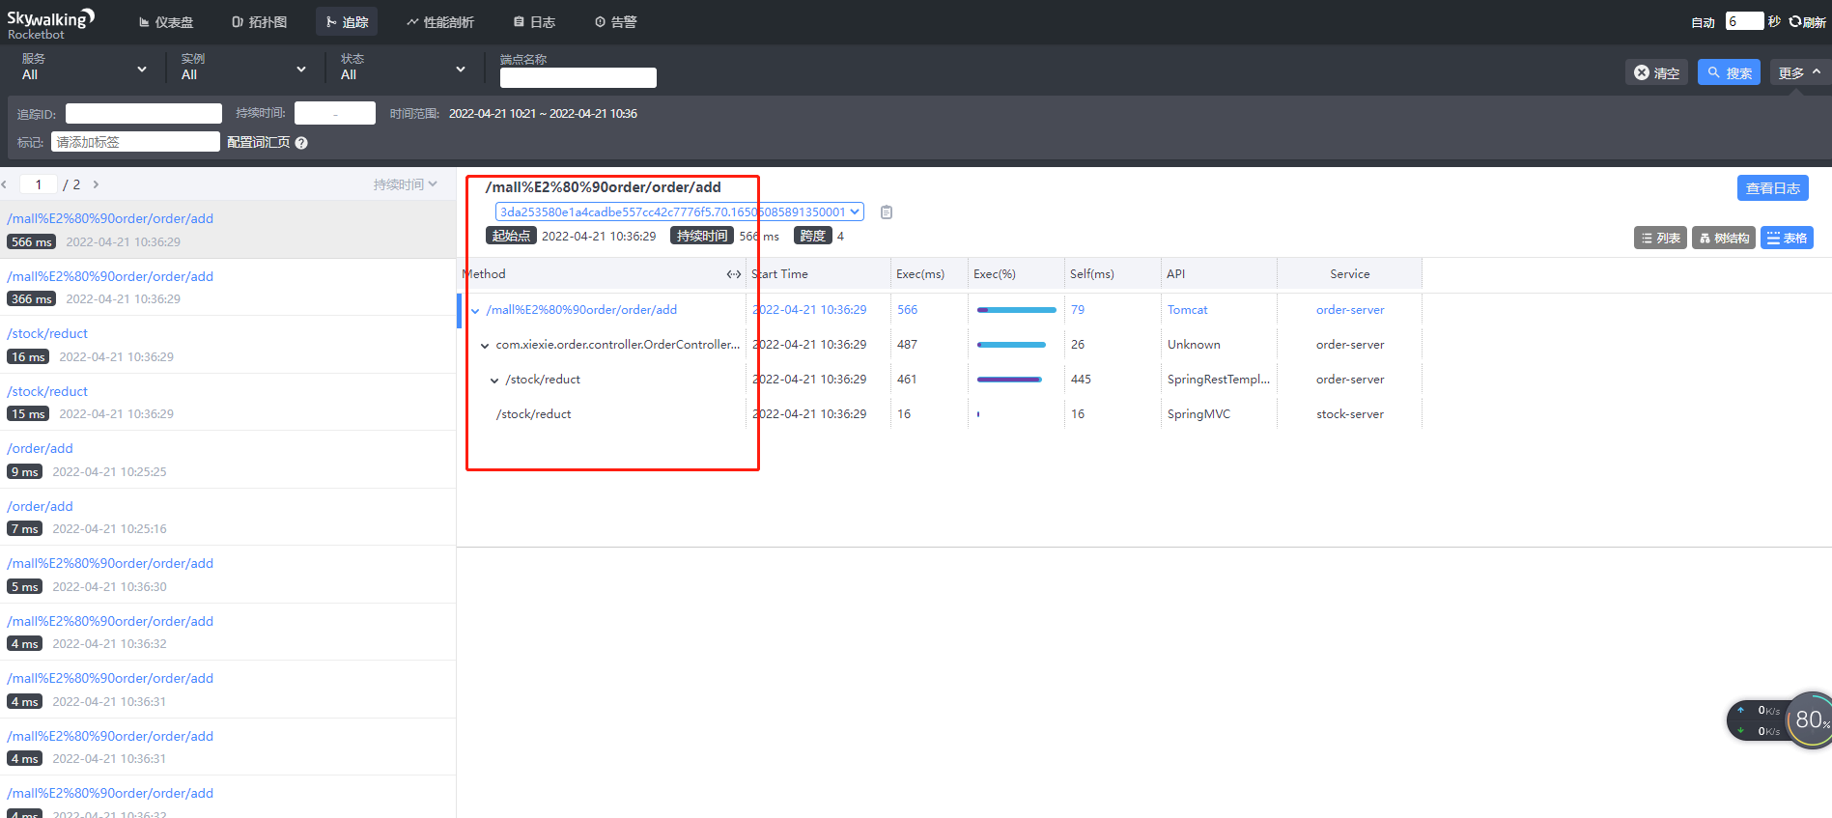Image resolution: width=1832 pixels, height=818 pixels.
Task: Click the 刷新 refresh icon button
Action: click(1807, 22)
